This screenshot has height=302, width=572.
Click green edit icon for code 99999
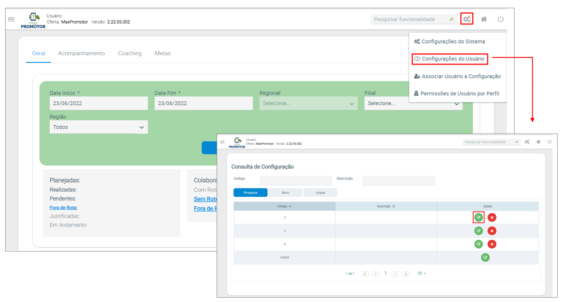pyautogui.click(x=485, y=258)
